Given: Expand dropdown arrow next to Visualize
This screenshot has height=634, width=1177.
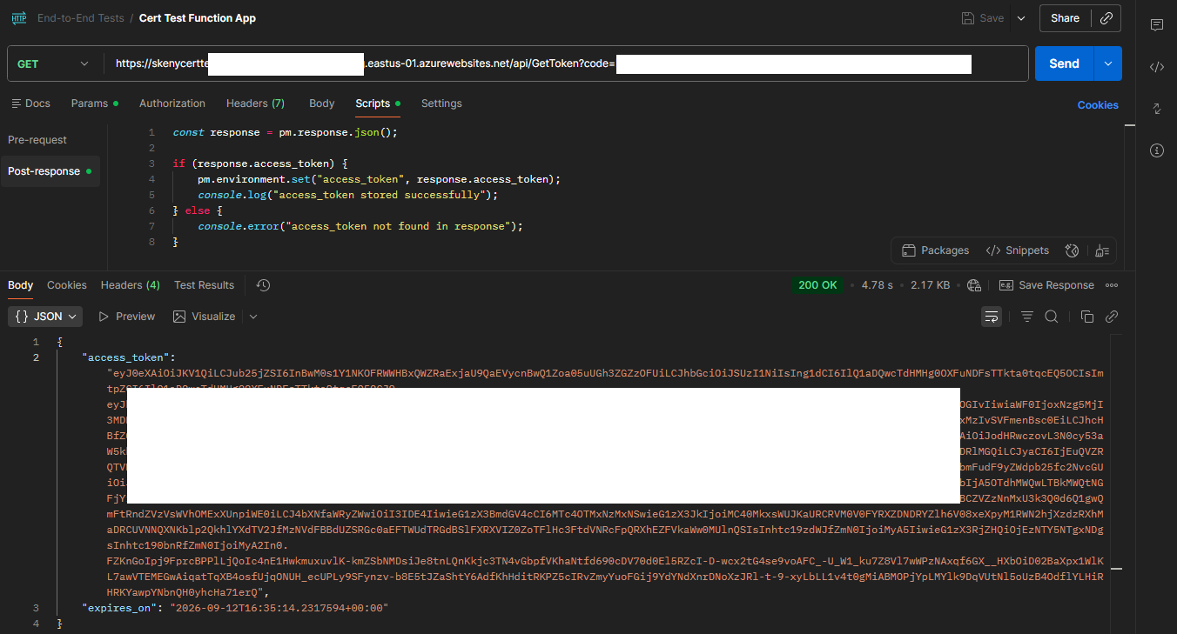Looking at the screenshot, I should tap(253, 317).
